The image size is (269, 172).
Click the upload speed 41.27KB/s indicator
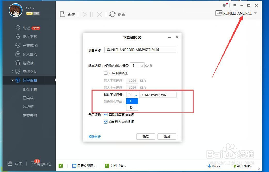(242, 166)
